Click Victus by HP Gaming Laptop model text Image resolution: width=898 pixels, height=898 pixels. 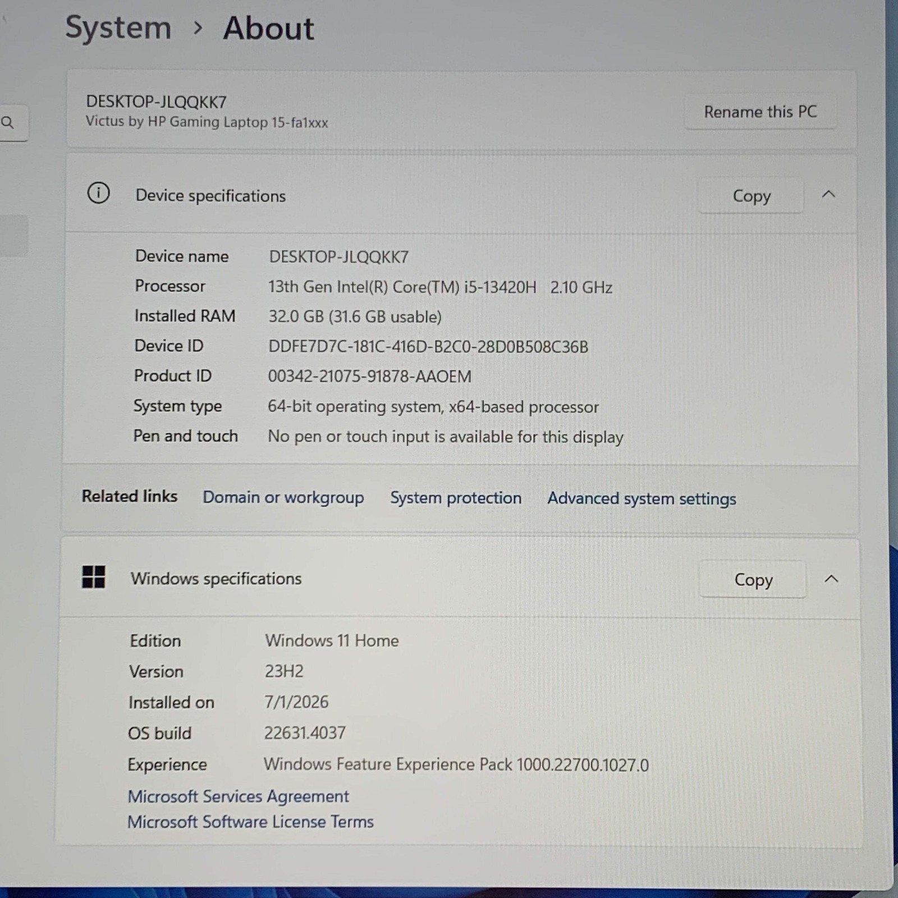207,122
